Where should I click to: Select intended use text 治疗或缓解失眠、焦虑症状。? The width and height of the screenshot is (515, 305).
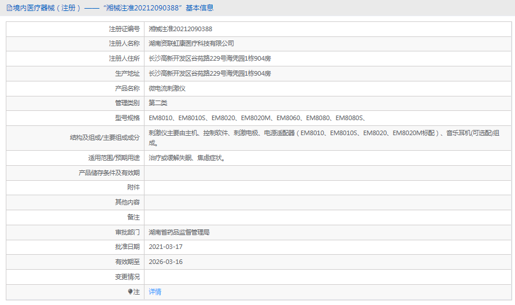(x=187, y=158)
